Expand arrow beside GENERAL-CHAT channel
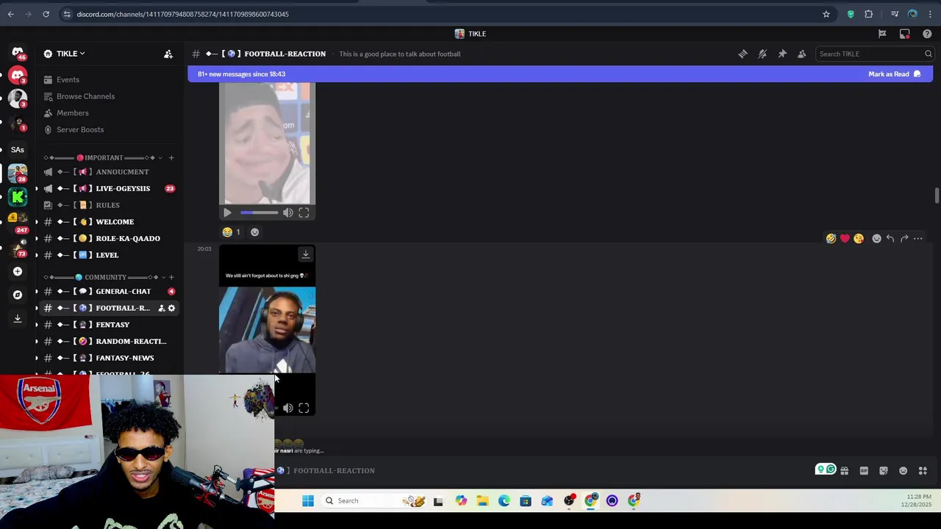Viewport: 941px width, 529px height. 37,292
